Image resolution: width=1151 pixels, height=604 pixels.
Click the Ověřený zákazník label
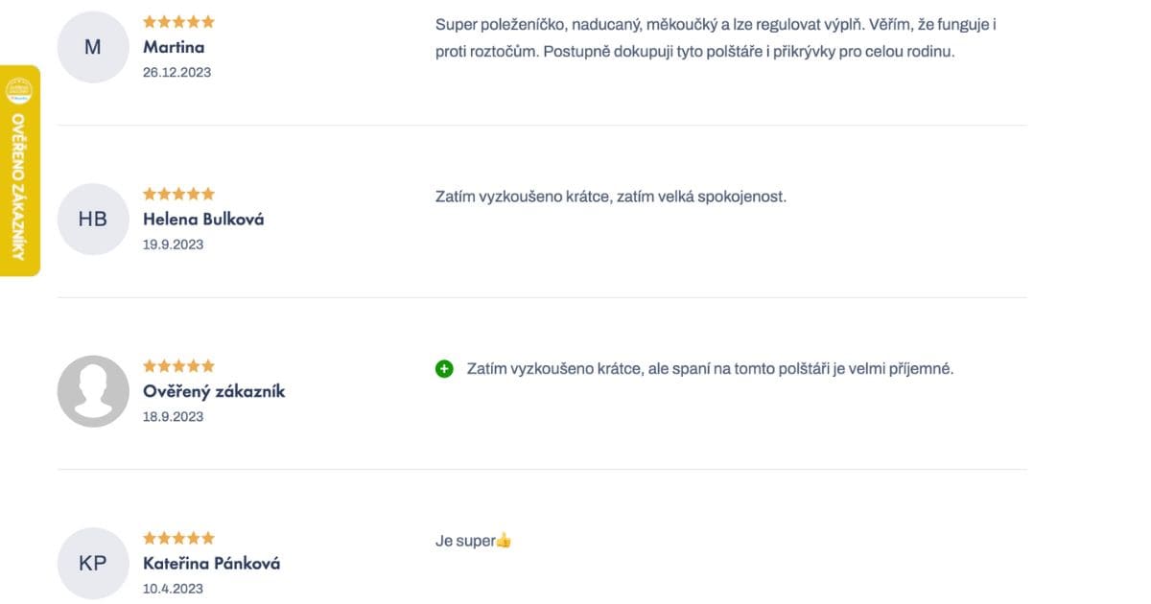click(213, 391)
